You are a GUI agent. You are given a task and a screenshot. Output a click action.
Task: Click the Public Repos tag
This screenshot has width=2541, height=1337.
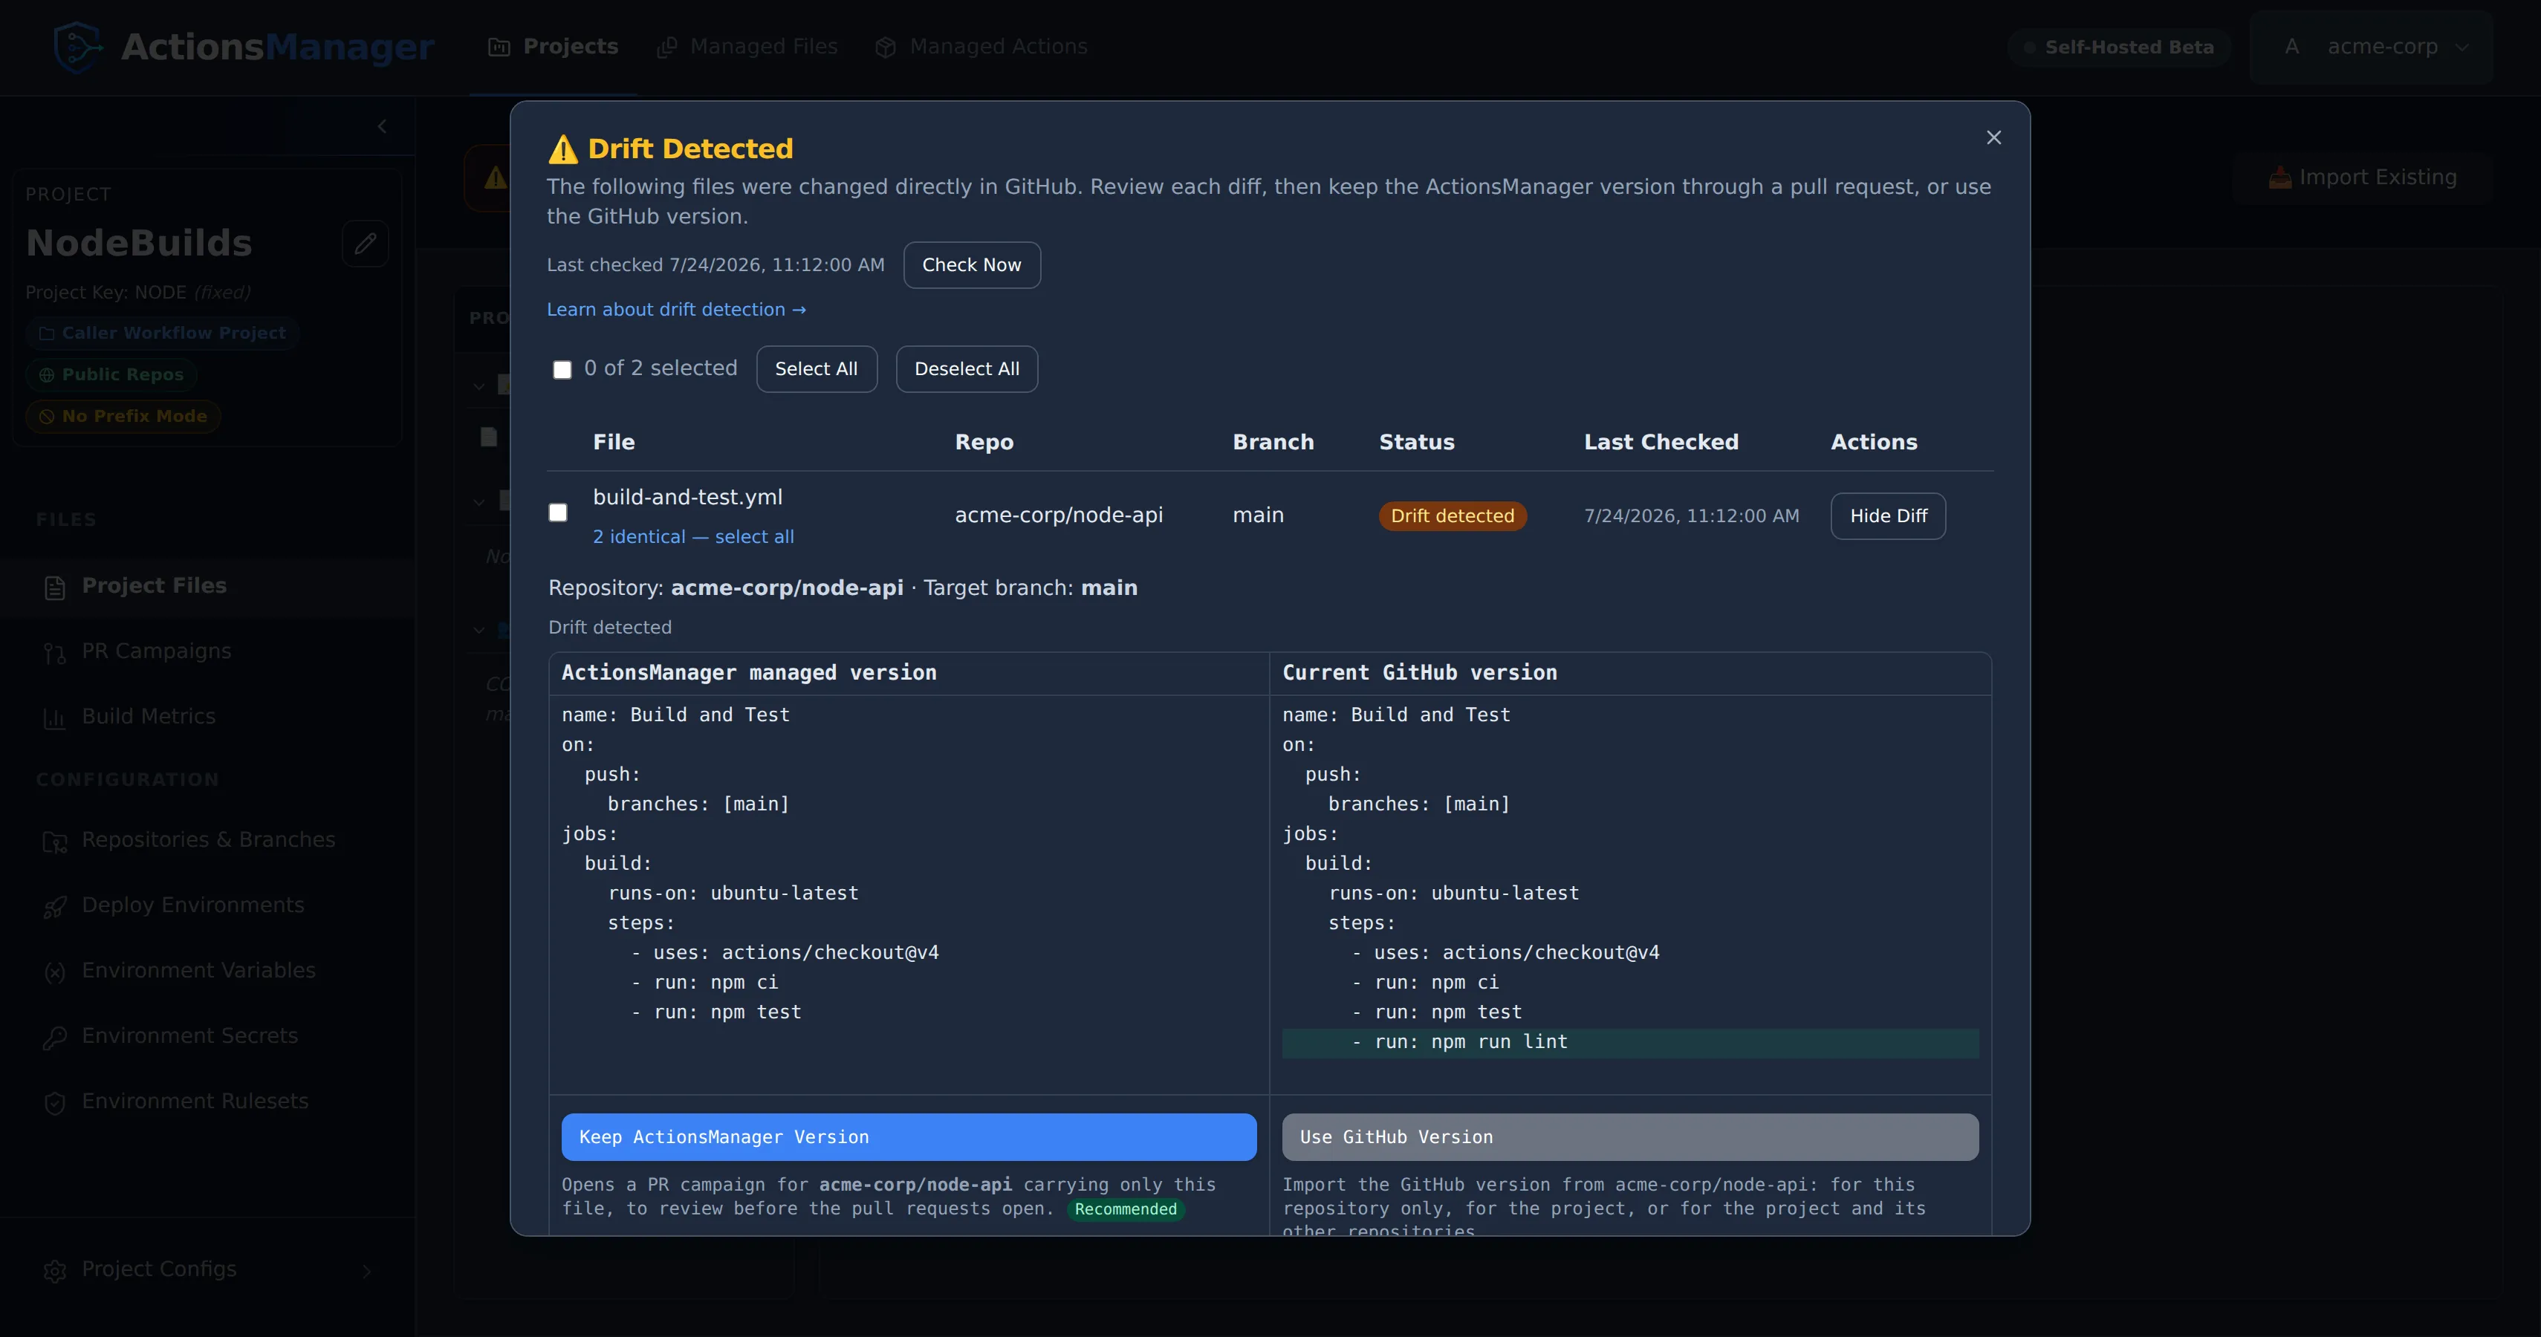[x=111, y=374]
